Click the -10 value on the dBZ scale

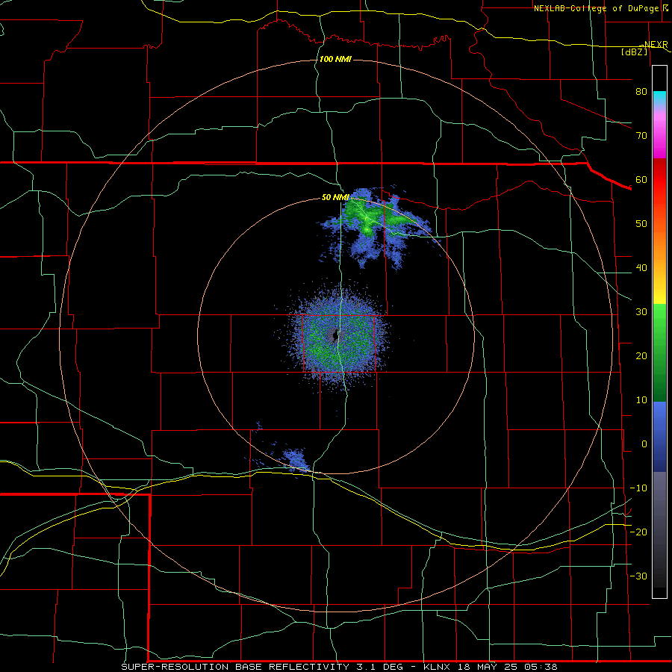pyautogui.click(x=638, y=488)
